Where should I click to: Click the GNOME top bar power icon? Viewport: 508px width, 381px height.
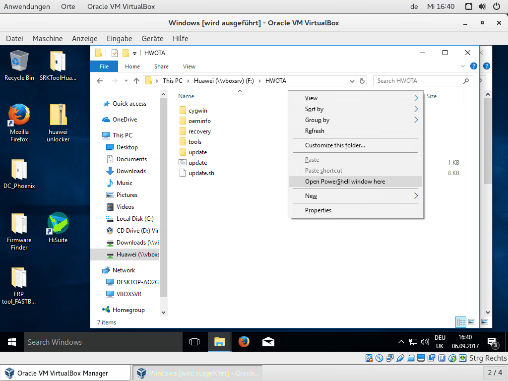(x=496, y=6)
